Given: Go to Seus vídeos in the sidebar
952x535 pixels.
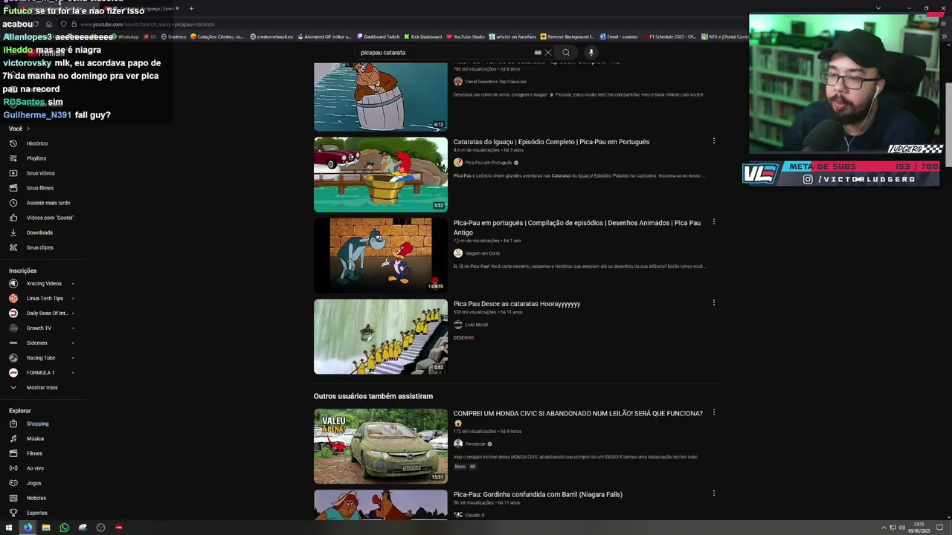Looking at the screenshot, I should click(40, 173).
